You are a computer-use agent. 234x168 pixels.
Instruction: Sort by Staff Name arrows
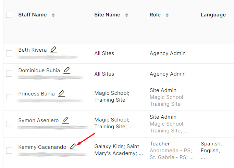point(53,15)
